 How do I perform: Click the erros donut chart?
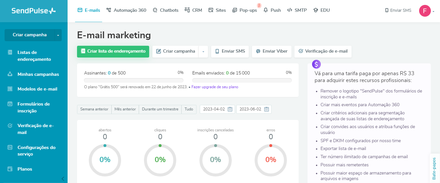pyautogui.click(x=271, y=160)
